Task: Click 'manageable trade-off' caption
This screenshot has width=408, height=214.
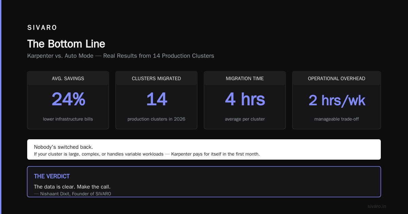Action: [337, 119]
